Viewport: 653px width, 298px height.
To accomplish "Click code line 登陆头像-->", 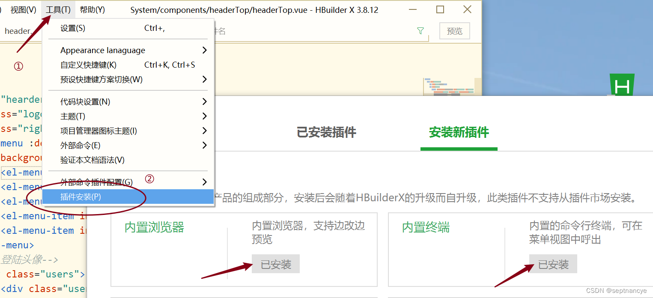I will coord(29,259).
